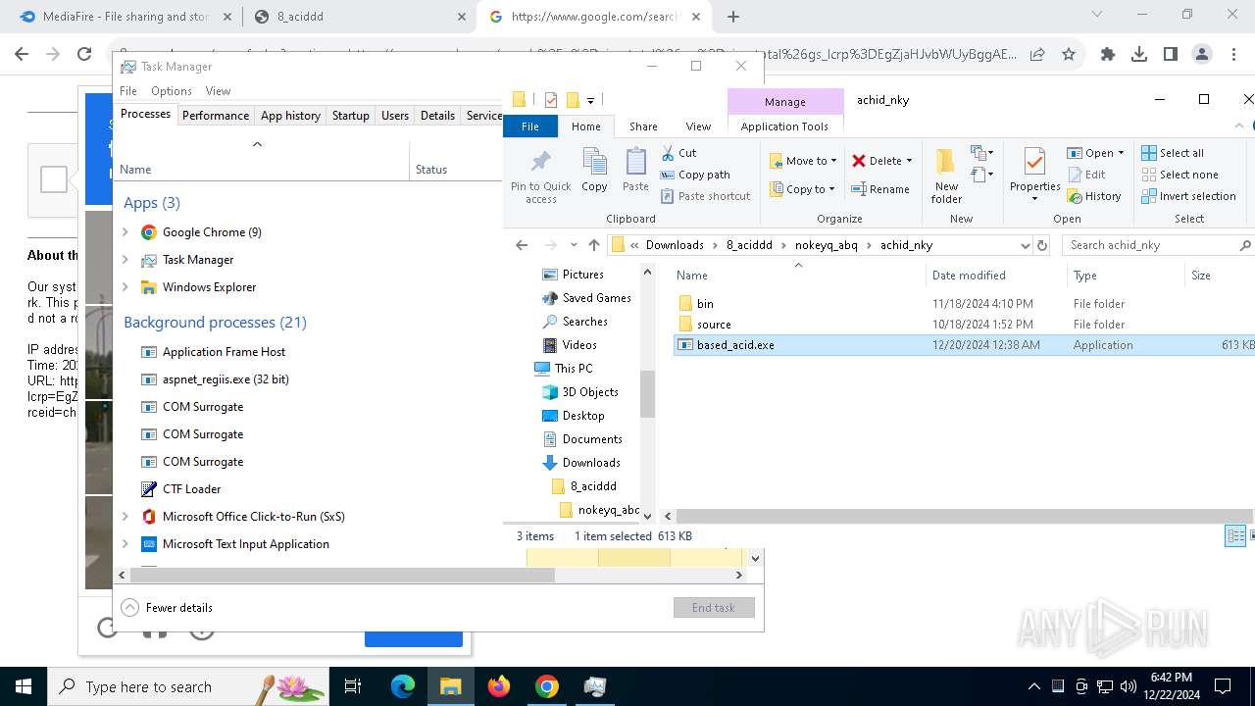Expand Google Chrome (9) process group
This screenshot has width=1255, height=706.
click(x=125, y=232)
